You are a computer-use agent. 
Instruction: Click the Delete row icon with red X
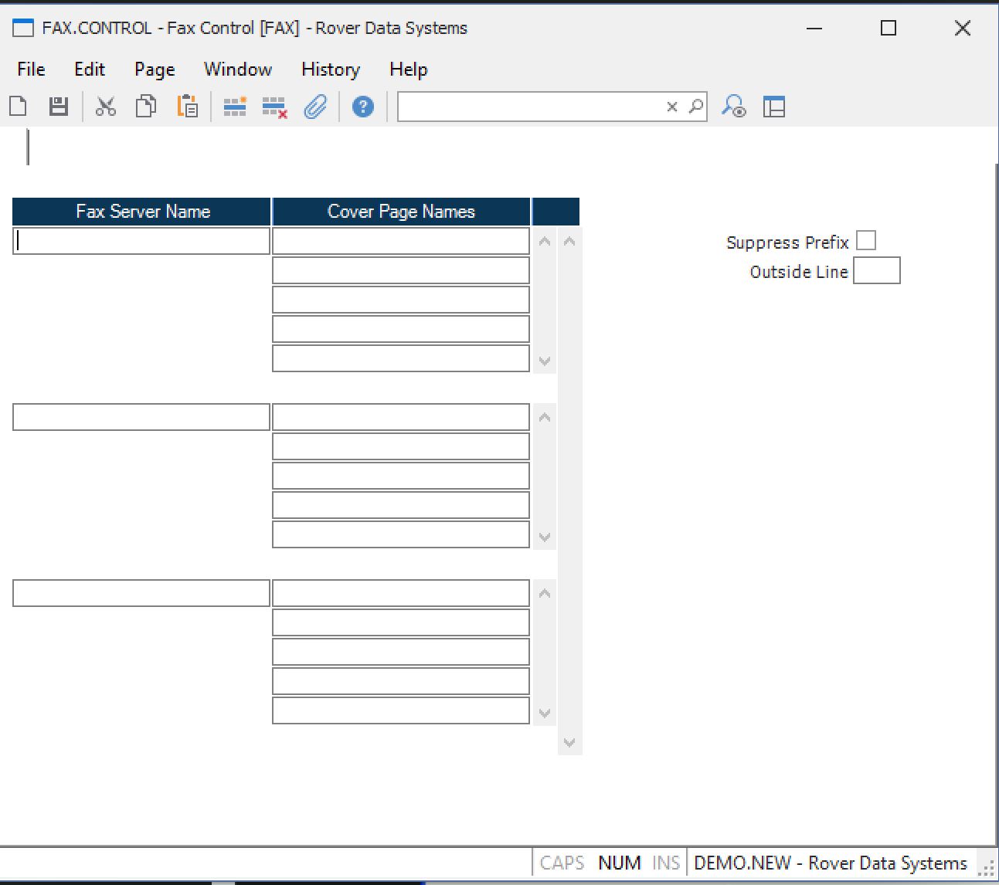[274, 107]
